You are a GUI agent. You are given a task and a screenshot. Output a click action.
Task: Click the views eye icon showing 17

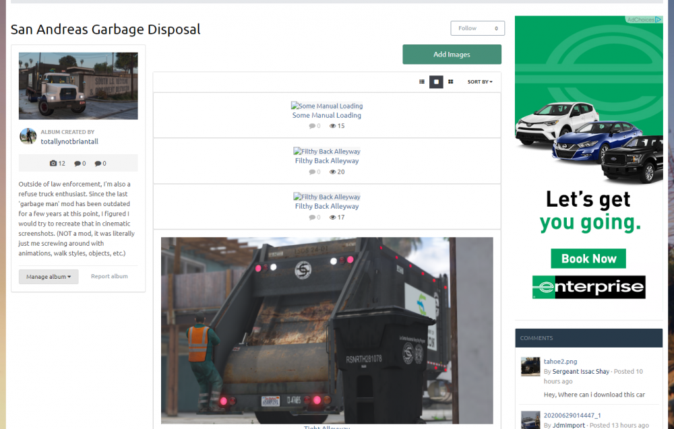click(333, 218)
